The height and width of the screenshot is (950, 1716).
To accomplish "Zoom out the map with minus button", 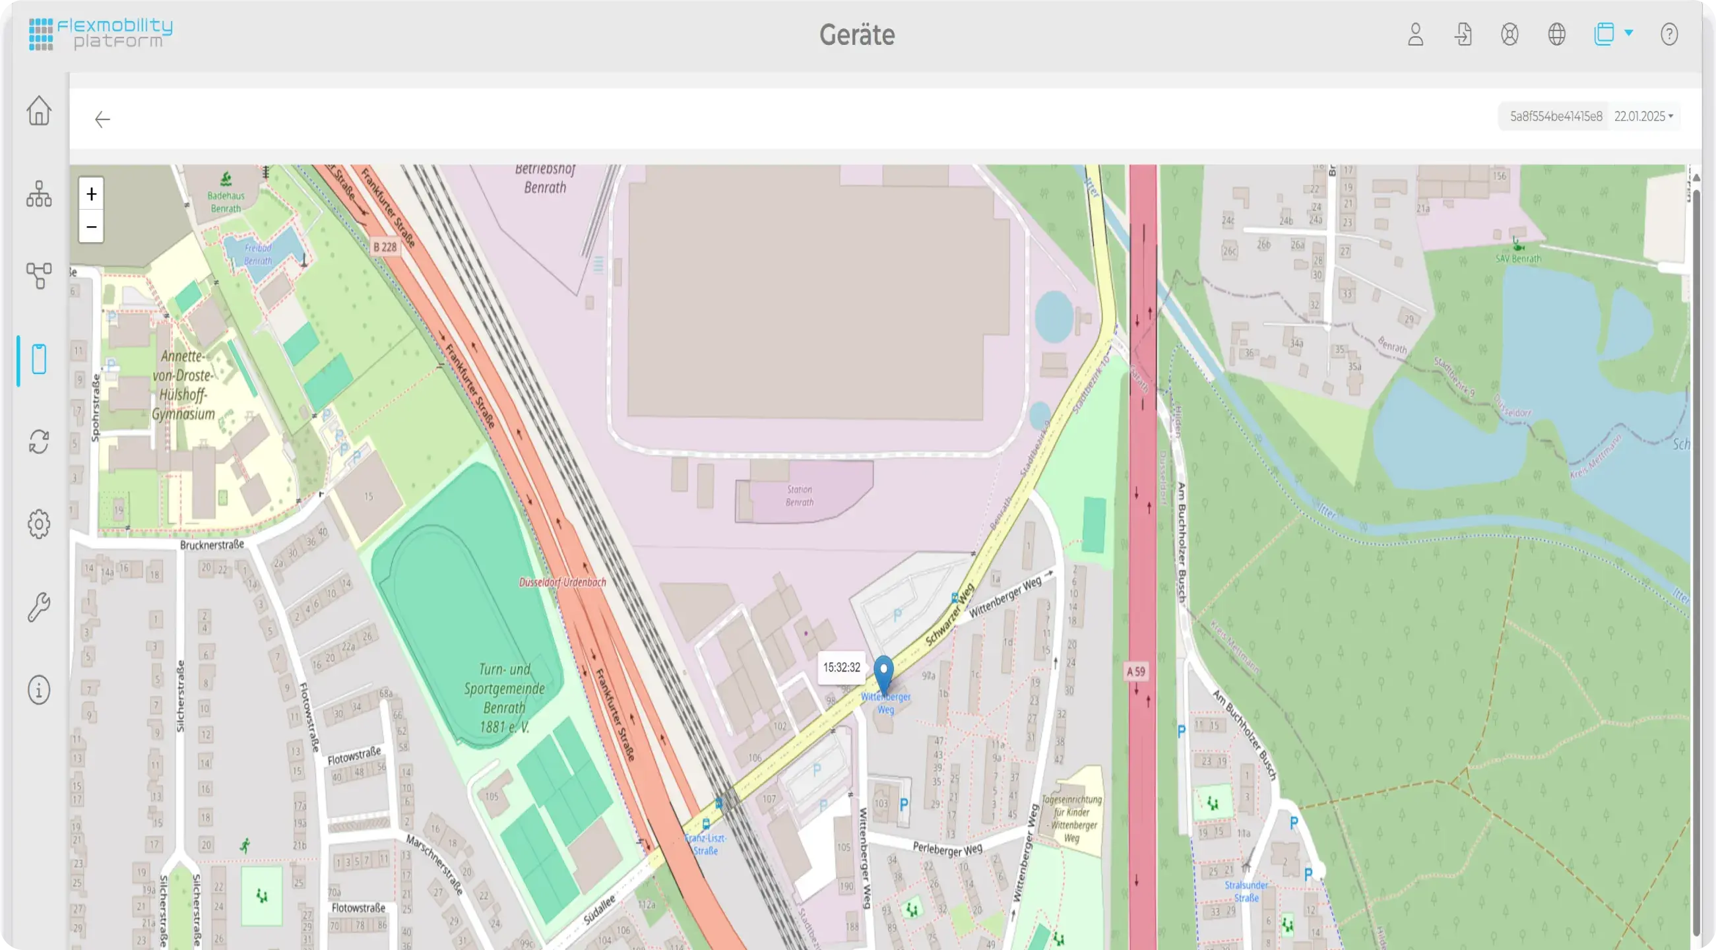I will (x=91, y=226).
